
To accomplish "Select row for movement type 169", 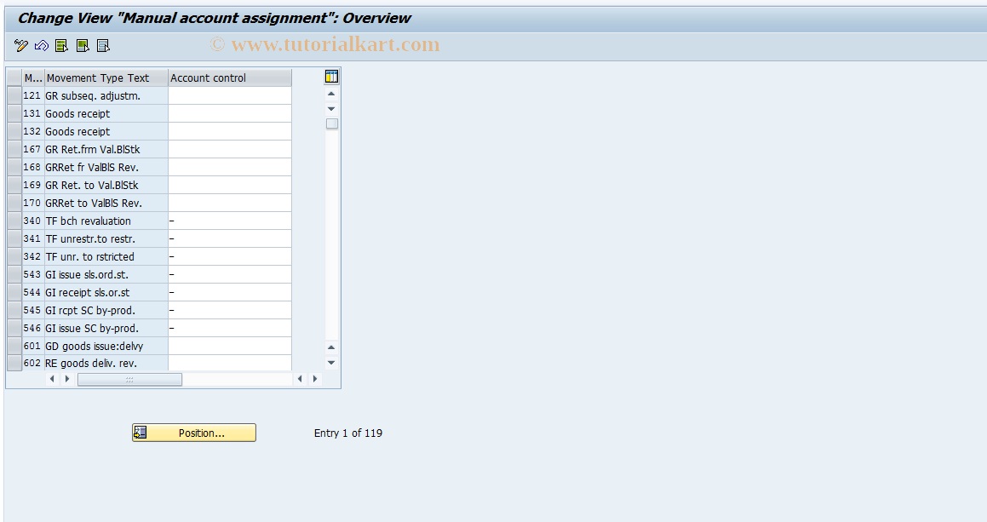I will (x=14, y=185).
